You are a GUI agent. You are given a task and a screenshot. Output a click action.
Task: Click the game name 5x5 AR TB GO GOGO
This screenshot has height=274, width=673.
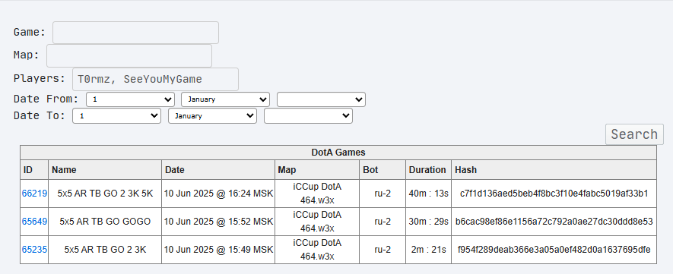(105, 222)
